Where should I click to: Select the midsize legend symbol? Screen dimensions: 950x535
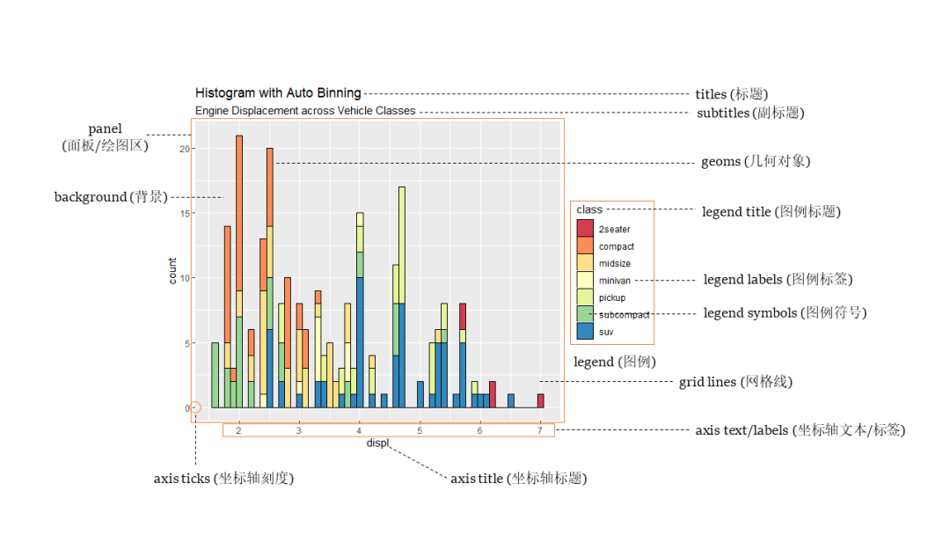584,262
